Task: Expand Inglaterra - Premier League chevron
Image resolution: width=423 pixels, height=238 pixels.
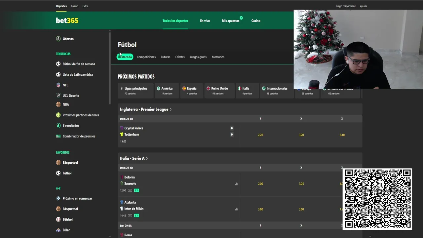Action: click(171, 109)
